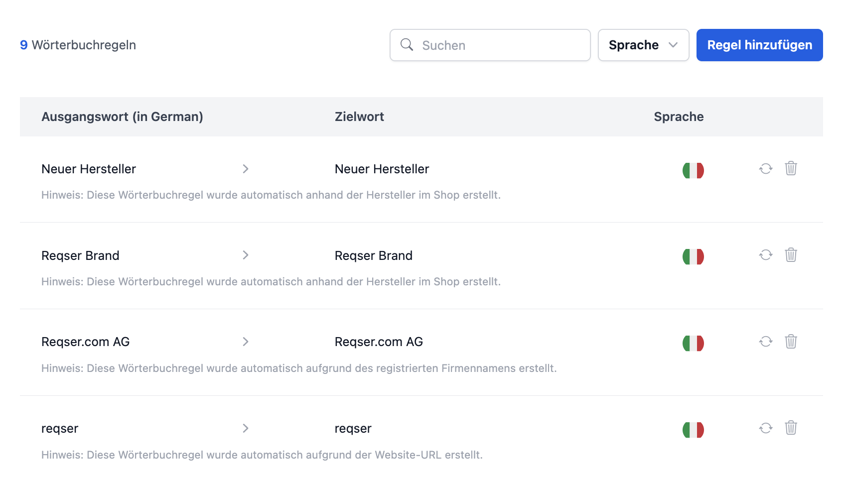Delete the Reqser Brand rule

pyautogui.click(x=791, y=255)
